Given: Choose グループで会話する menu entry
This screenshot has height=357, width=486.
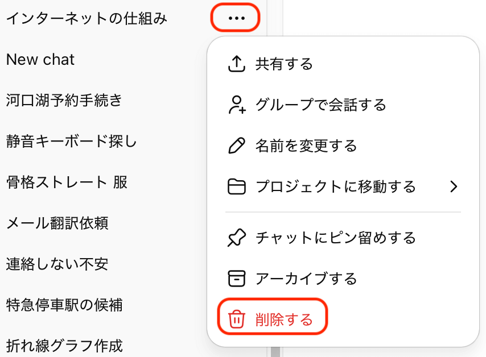Looking at the screenshot, I should tap(321, 105).
